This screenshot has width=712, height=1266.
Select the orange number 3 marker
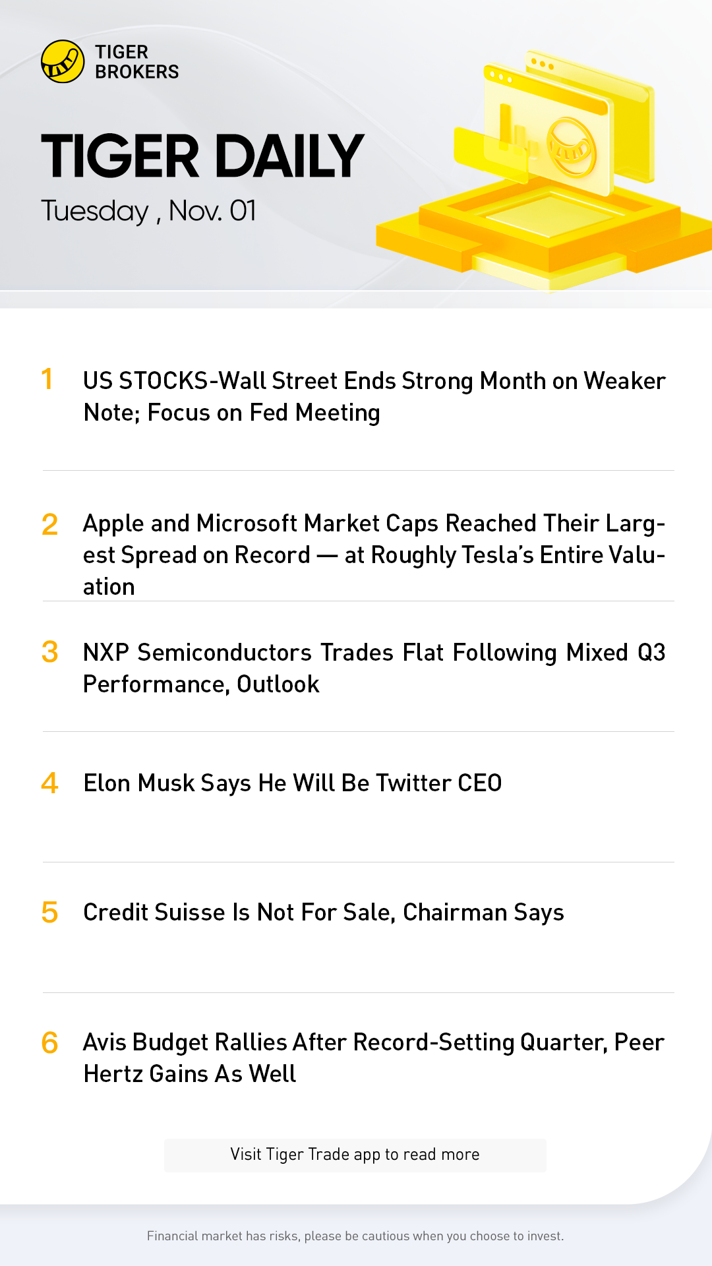click(49, 653)
